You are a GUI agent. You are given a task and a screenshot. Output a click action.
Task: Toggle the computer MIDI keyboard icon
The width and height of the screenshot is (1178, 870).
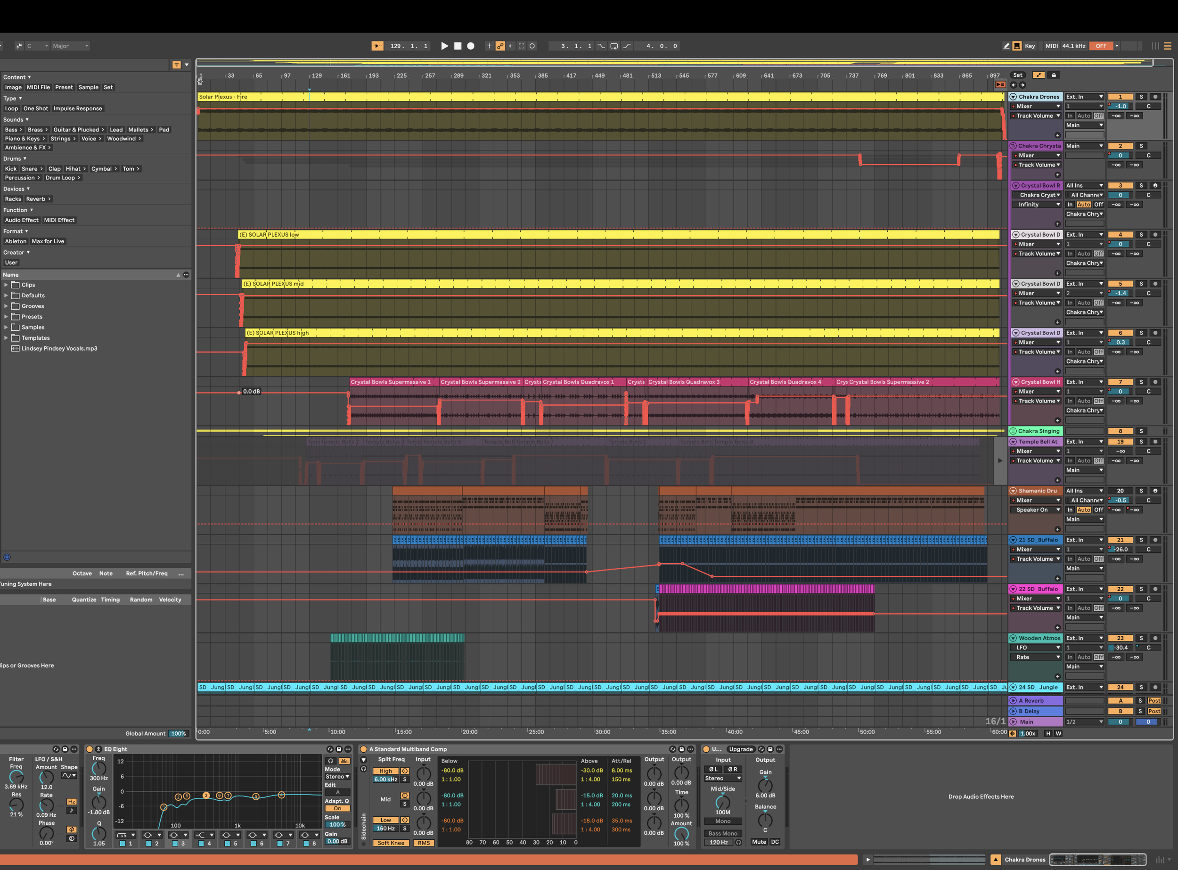1017,46
